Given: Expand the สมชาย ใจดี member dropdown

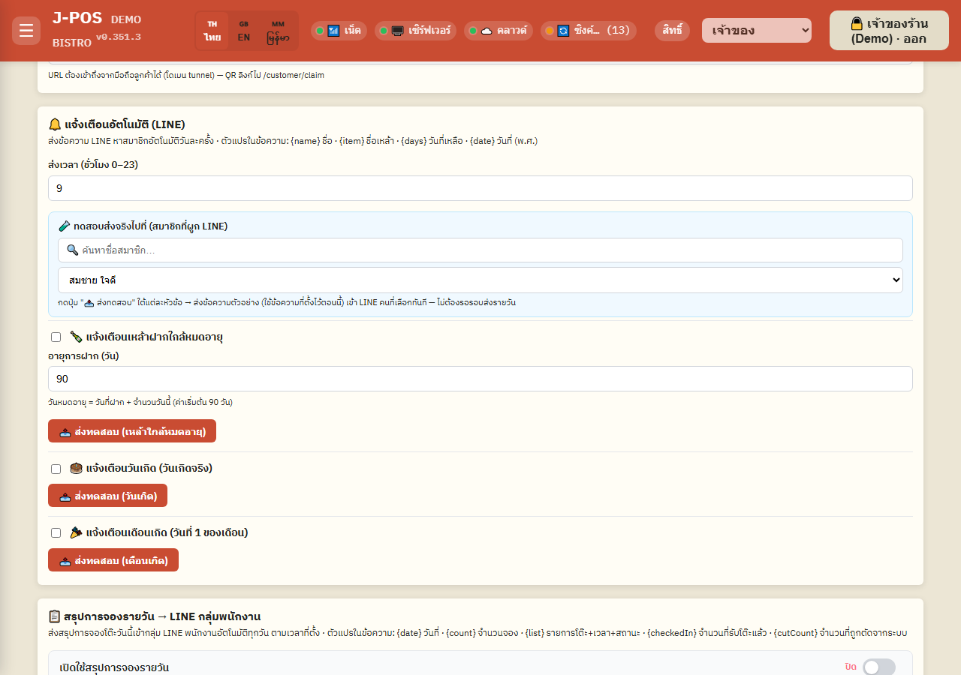Looking at the screenshot, I should click(480, 280).
